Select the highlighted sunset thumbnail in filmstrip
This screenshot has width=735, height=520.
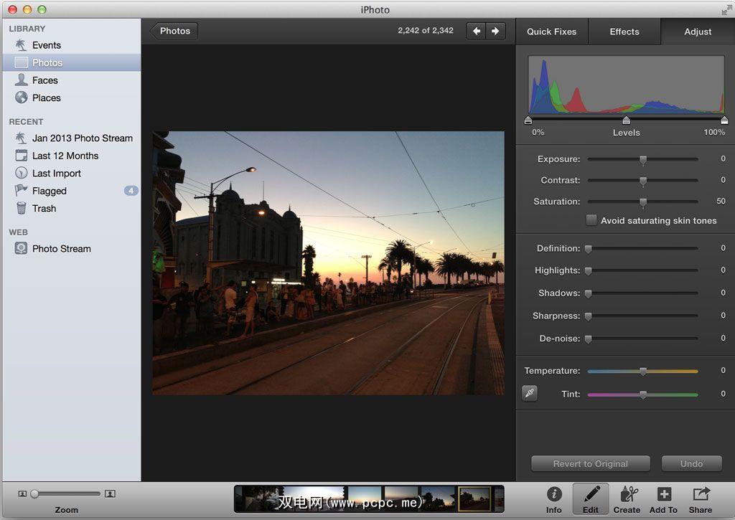point(474,498)
